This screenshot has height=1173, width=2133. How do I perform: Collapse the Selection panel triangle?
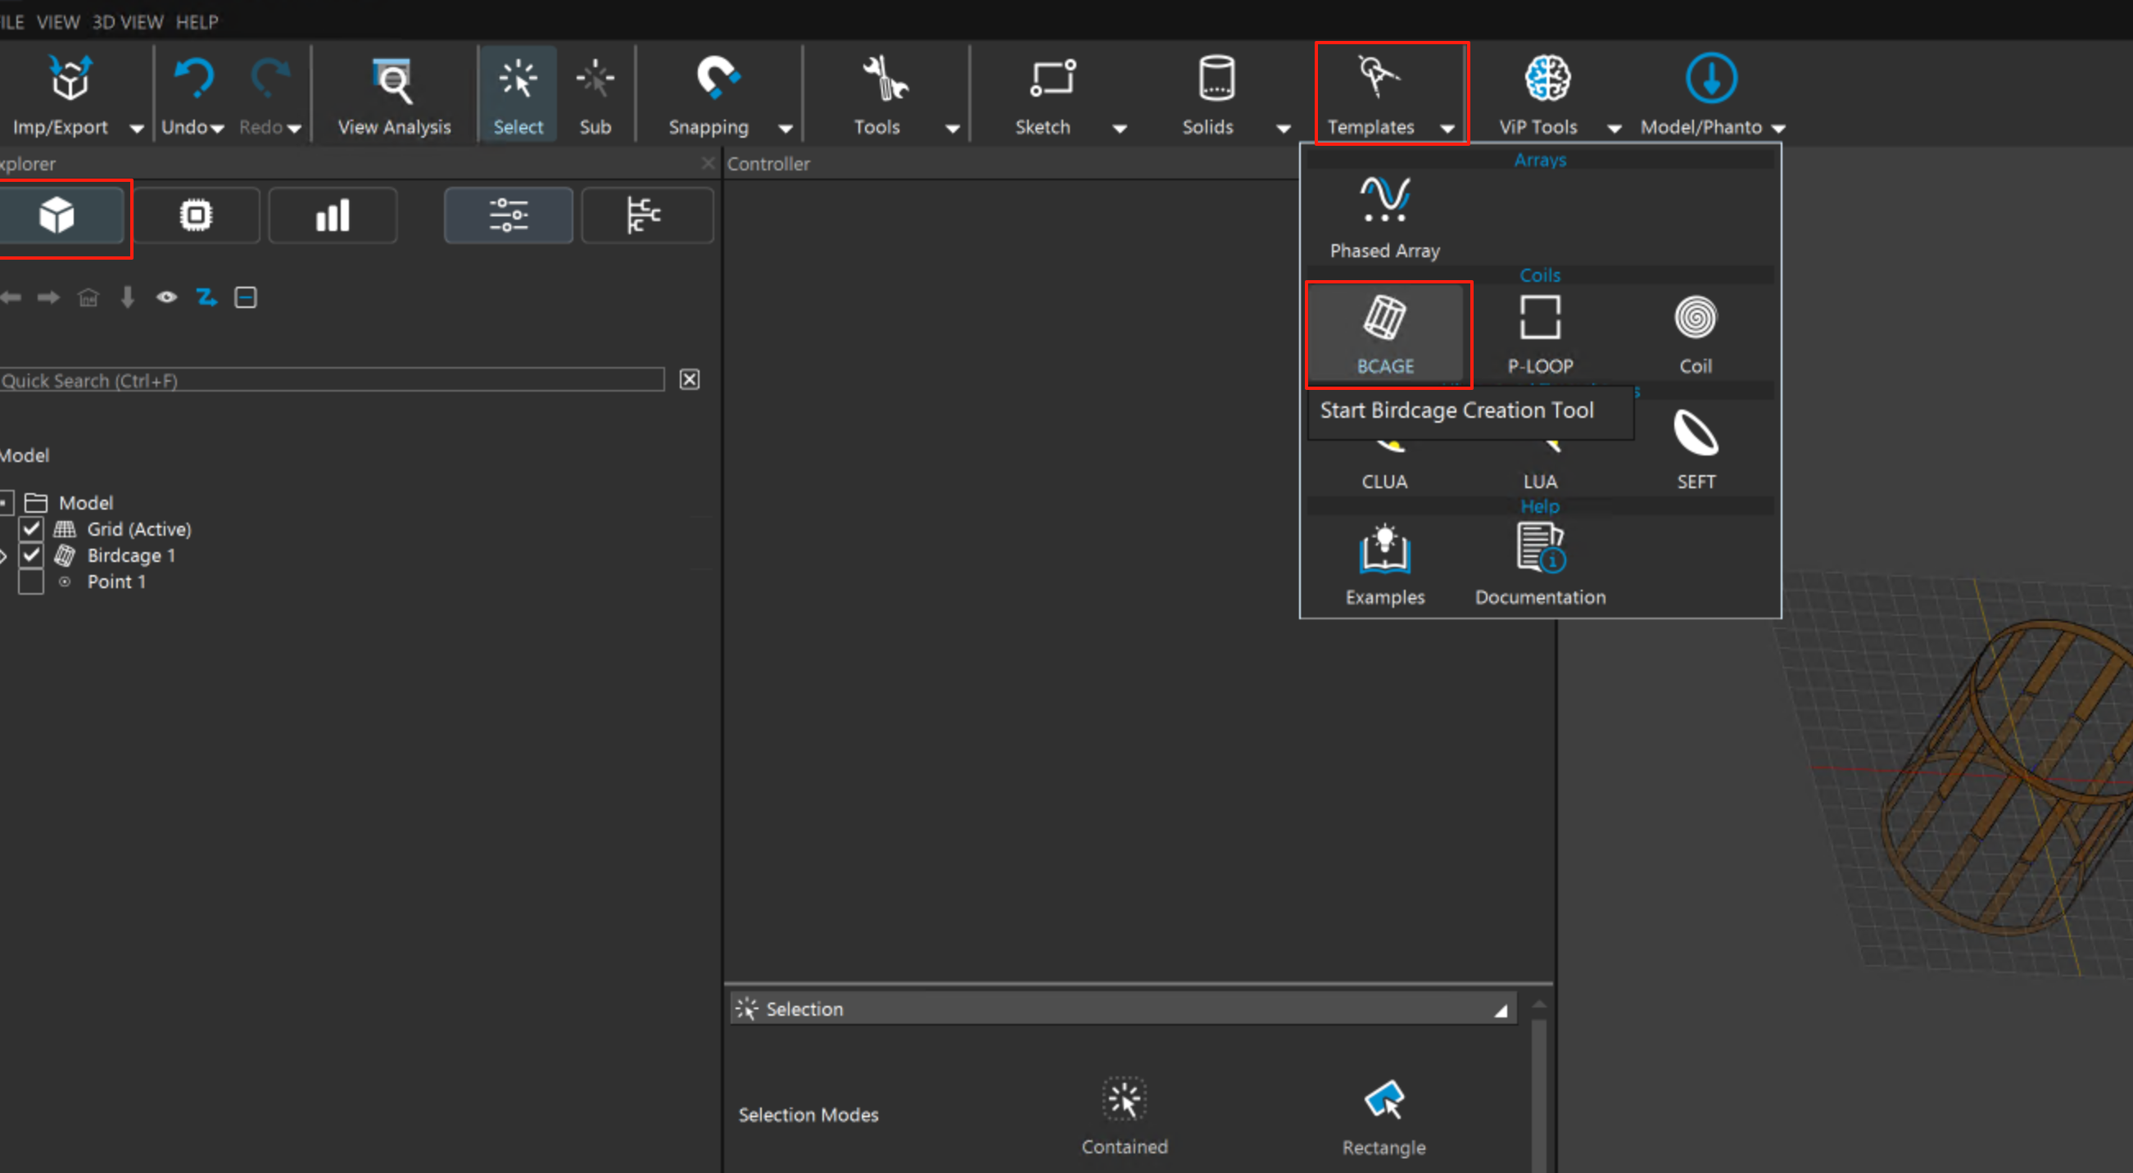point(1501,1011)
